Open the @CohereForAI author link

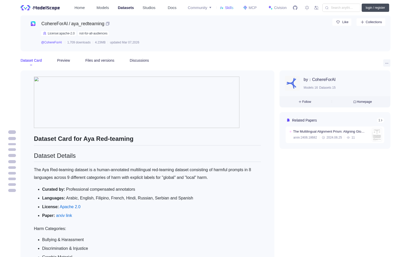pos(51,42)
